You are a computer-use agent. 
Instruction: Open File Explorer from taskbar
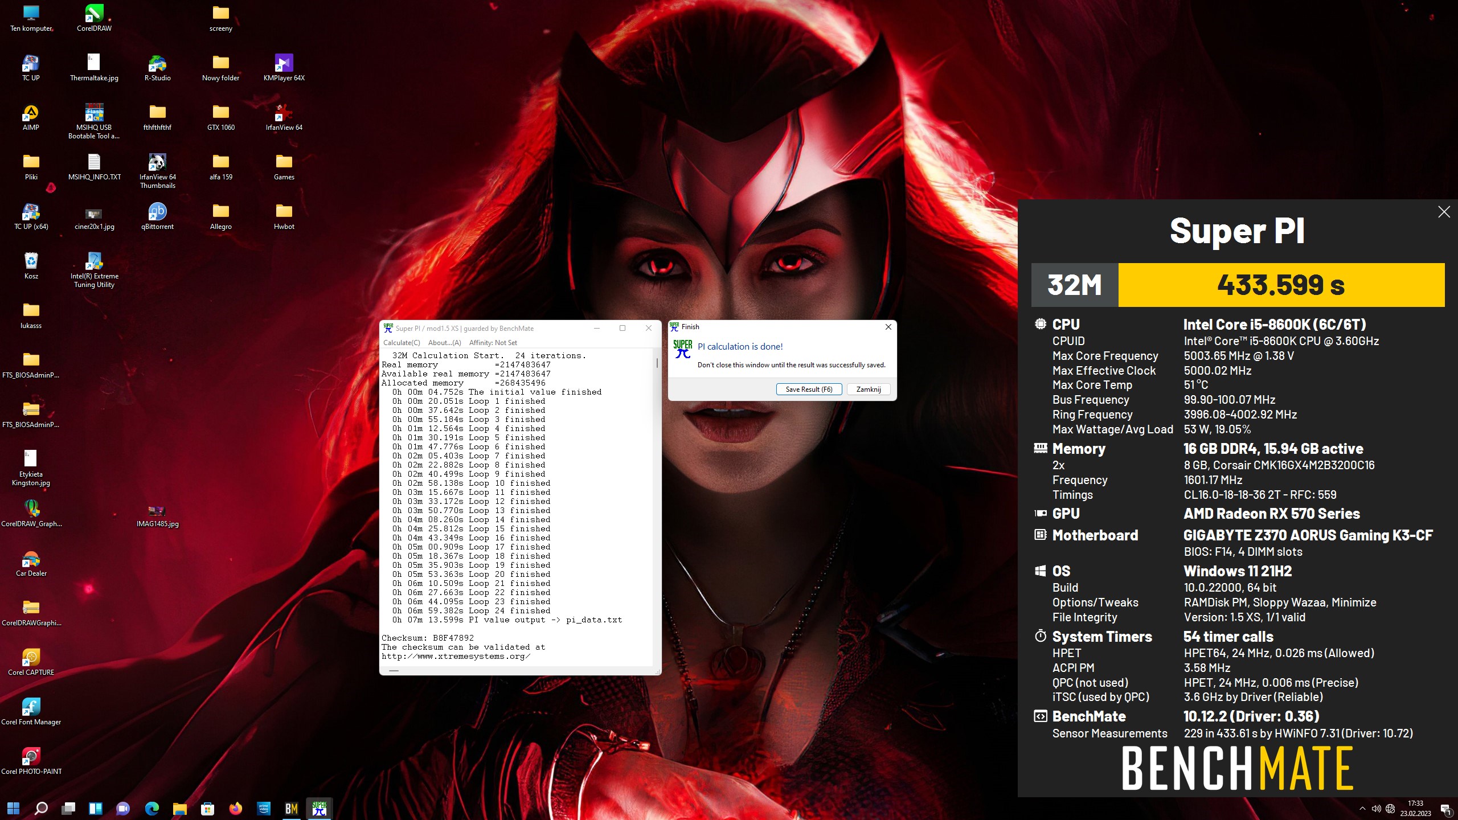(x=180, y=808)
